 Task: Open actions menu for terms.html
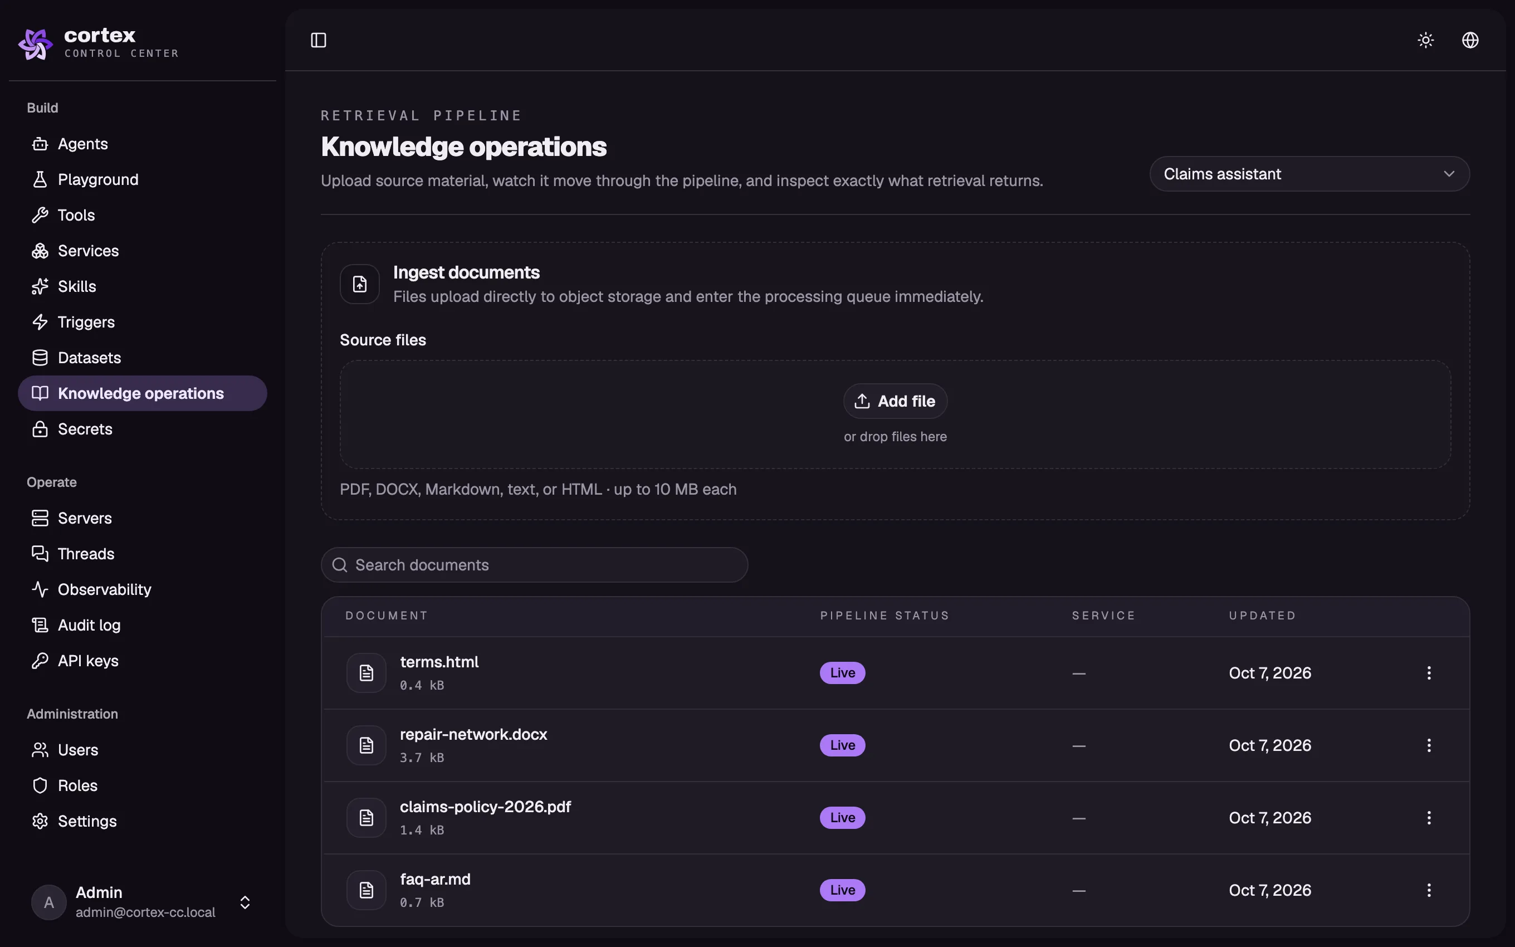(x=1429, y=673)
